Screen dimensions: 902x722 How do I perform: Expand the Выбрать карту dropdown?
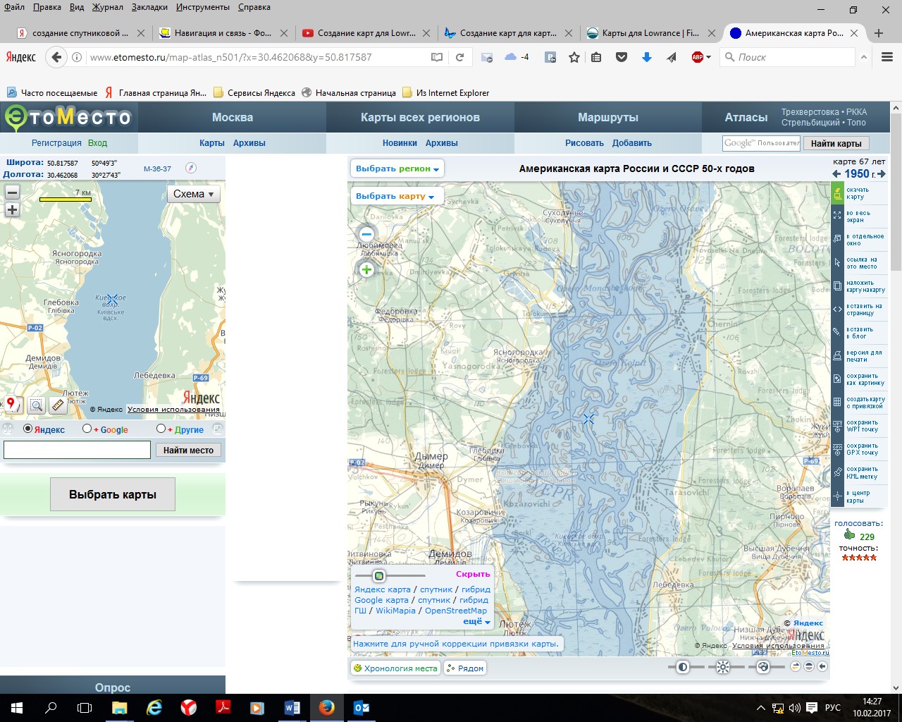[x=395, y=196]
